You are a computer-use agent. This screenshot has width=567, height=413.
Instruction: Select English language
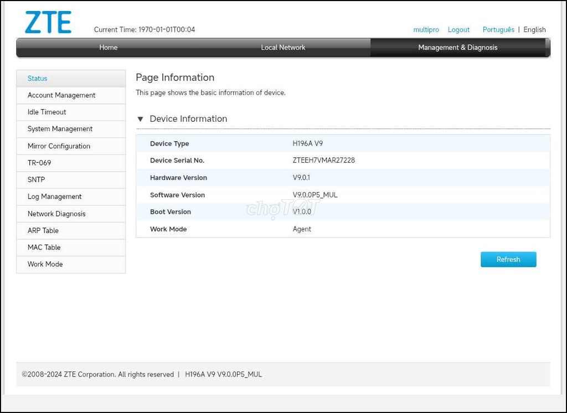point(534,30)
